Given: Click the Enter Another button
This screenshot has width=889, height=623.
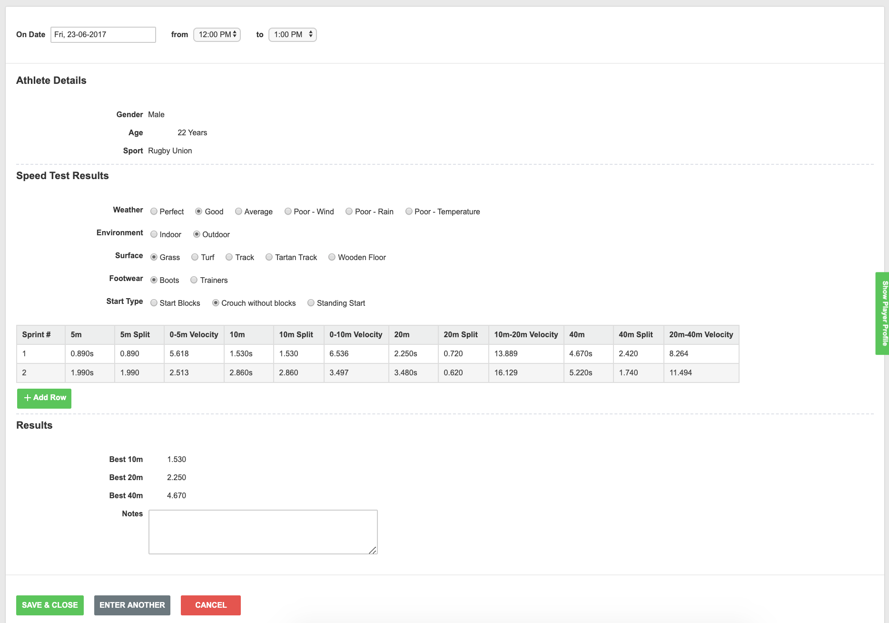Looking at the screenshot, I should click(x=132, y=605).
